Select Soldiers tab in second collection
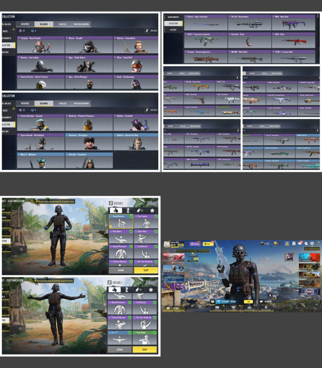 (44, 103)
